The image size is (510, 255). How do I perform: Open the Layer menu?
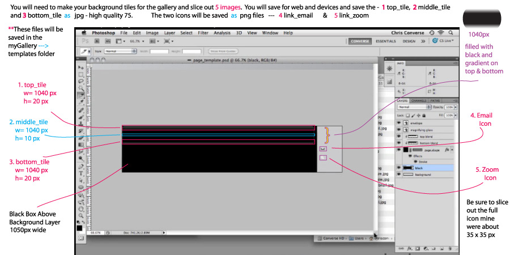pyautogui.click(x=169, y=33)
